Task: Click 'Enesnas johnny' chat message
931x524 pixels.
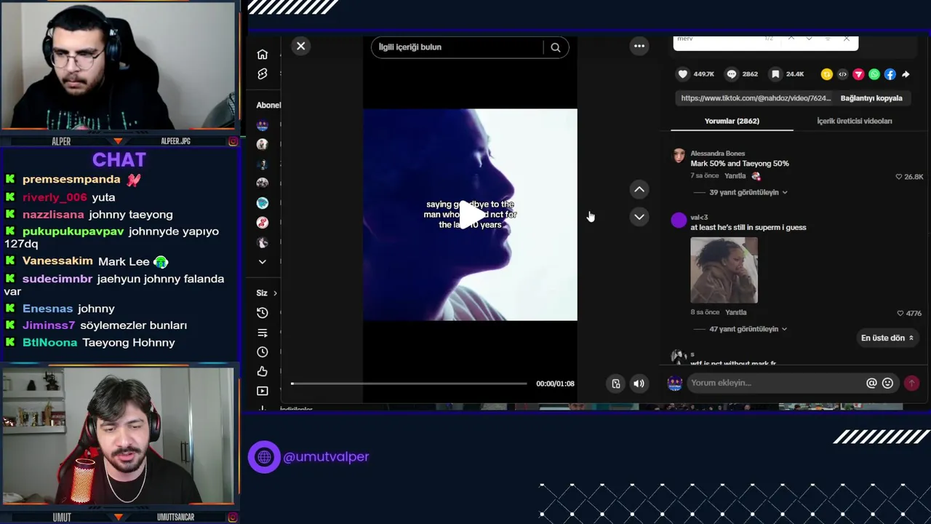Action: click(60, 309)
